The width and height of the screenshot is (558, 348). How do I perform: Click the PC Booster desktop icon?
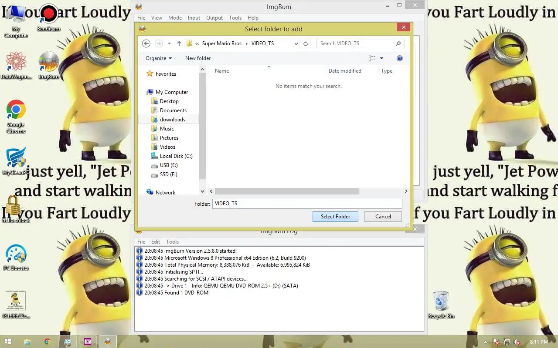(16, 258)
